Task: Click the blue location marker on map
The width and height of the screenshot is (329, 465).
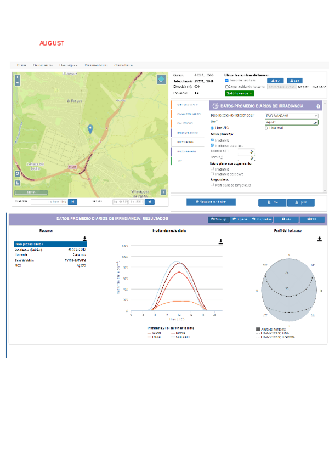Action: click(90, 128)
